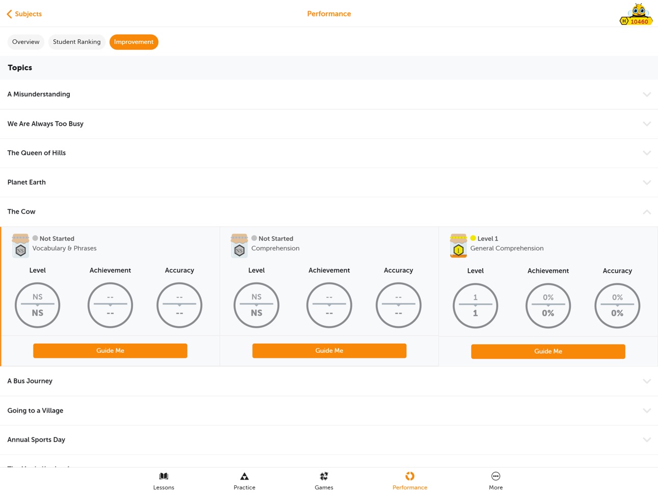
Task: Click Guide Me under Comprehension card
Action: (329, 351)
